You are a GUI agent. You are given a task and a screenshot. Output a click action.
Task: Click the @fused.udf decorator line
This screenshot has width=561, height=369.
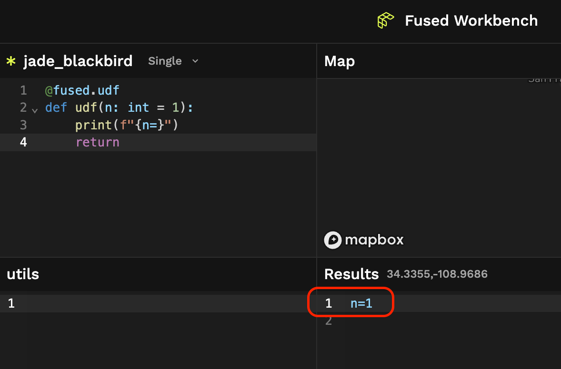point(82,90)
